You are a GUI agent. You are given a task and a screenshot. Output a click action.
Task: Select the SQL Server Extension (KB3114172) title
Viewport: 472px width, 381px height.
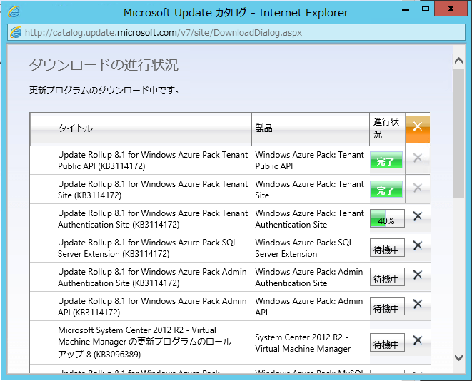148,248
